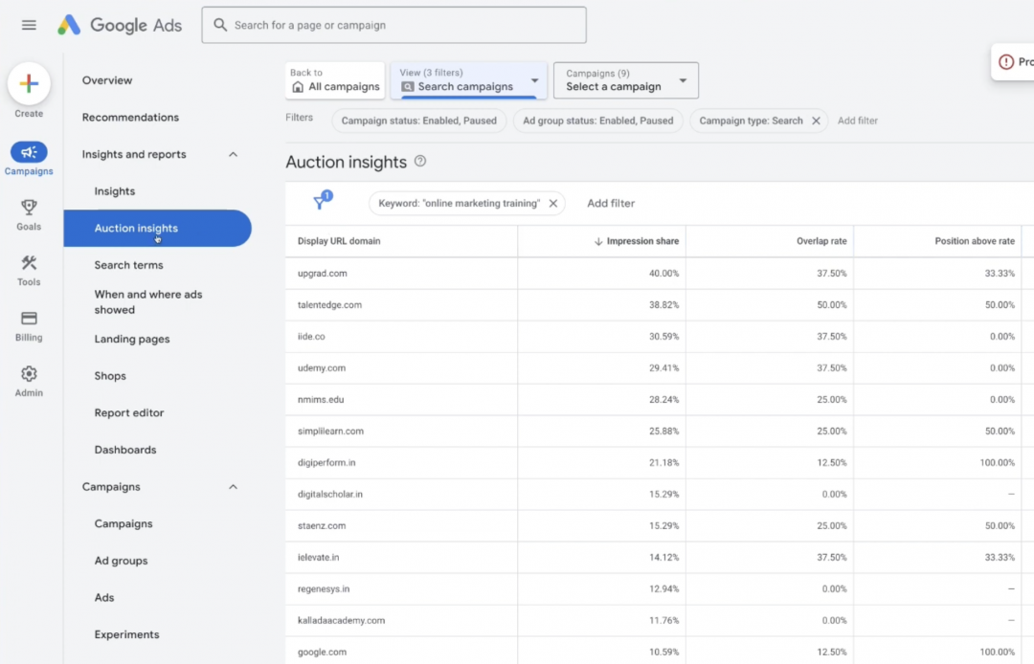The image size is (1034, 664).
Task: Go back to All campaigns
Action: point(335,80)
